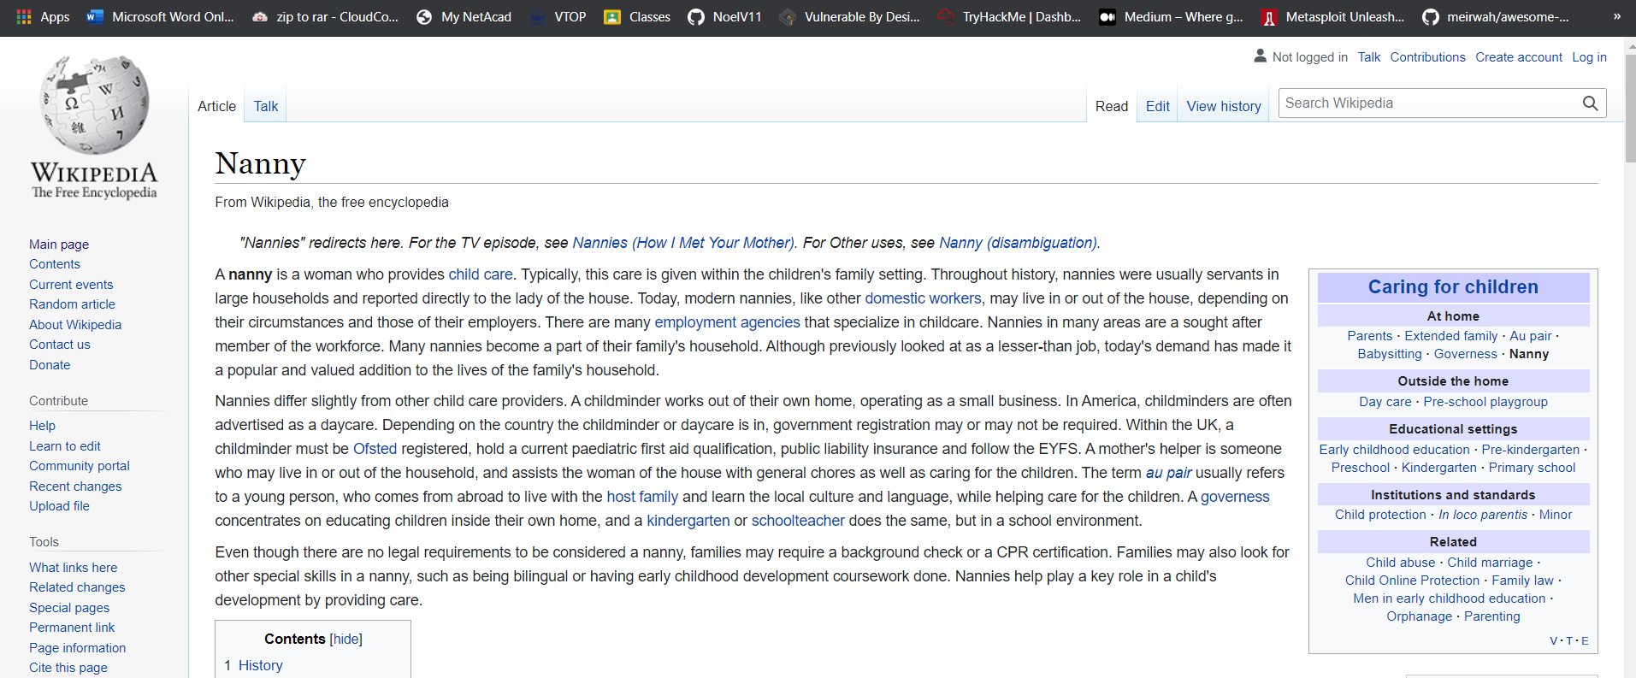Open Current events in sidebar
This screenshot has width=1636, height=678.
pyautogui.click(x=71, y=285)
